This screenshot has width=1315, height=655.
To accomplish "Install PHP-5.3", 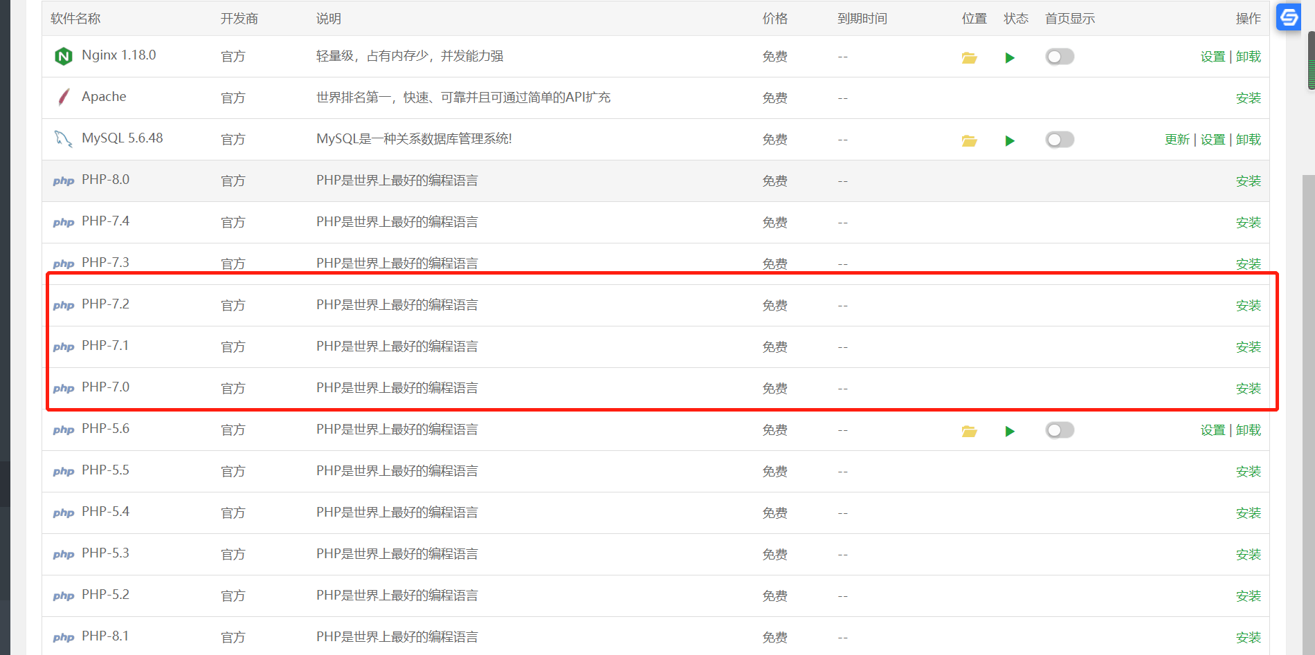I will [x=1249, y=555].
